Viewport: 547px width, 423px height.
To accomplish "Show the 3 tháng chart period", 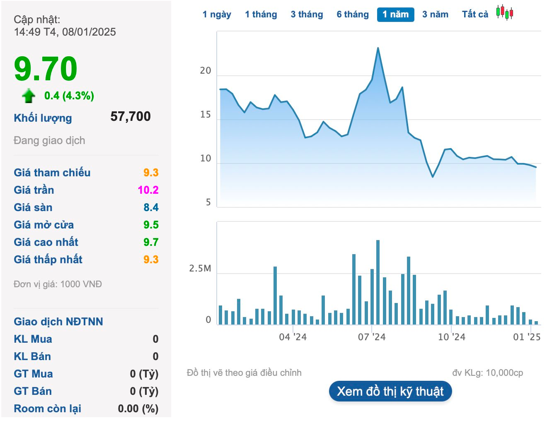I will pos(307,14).
